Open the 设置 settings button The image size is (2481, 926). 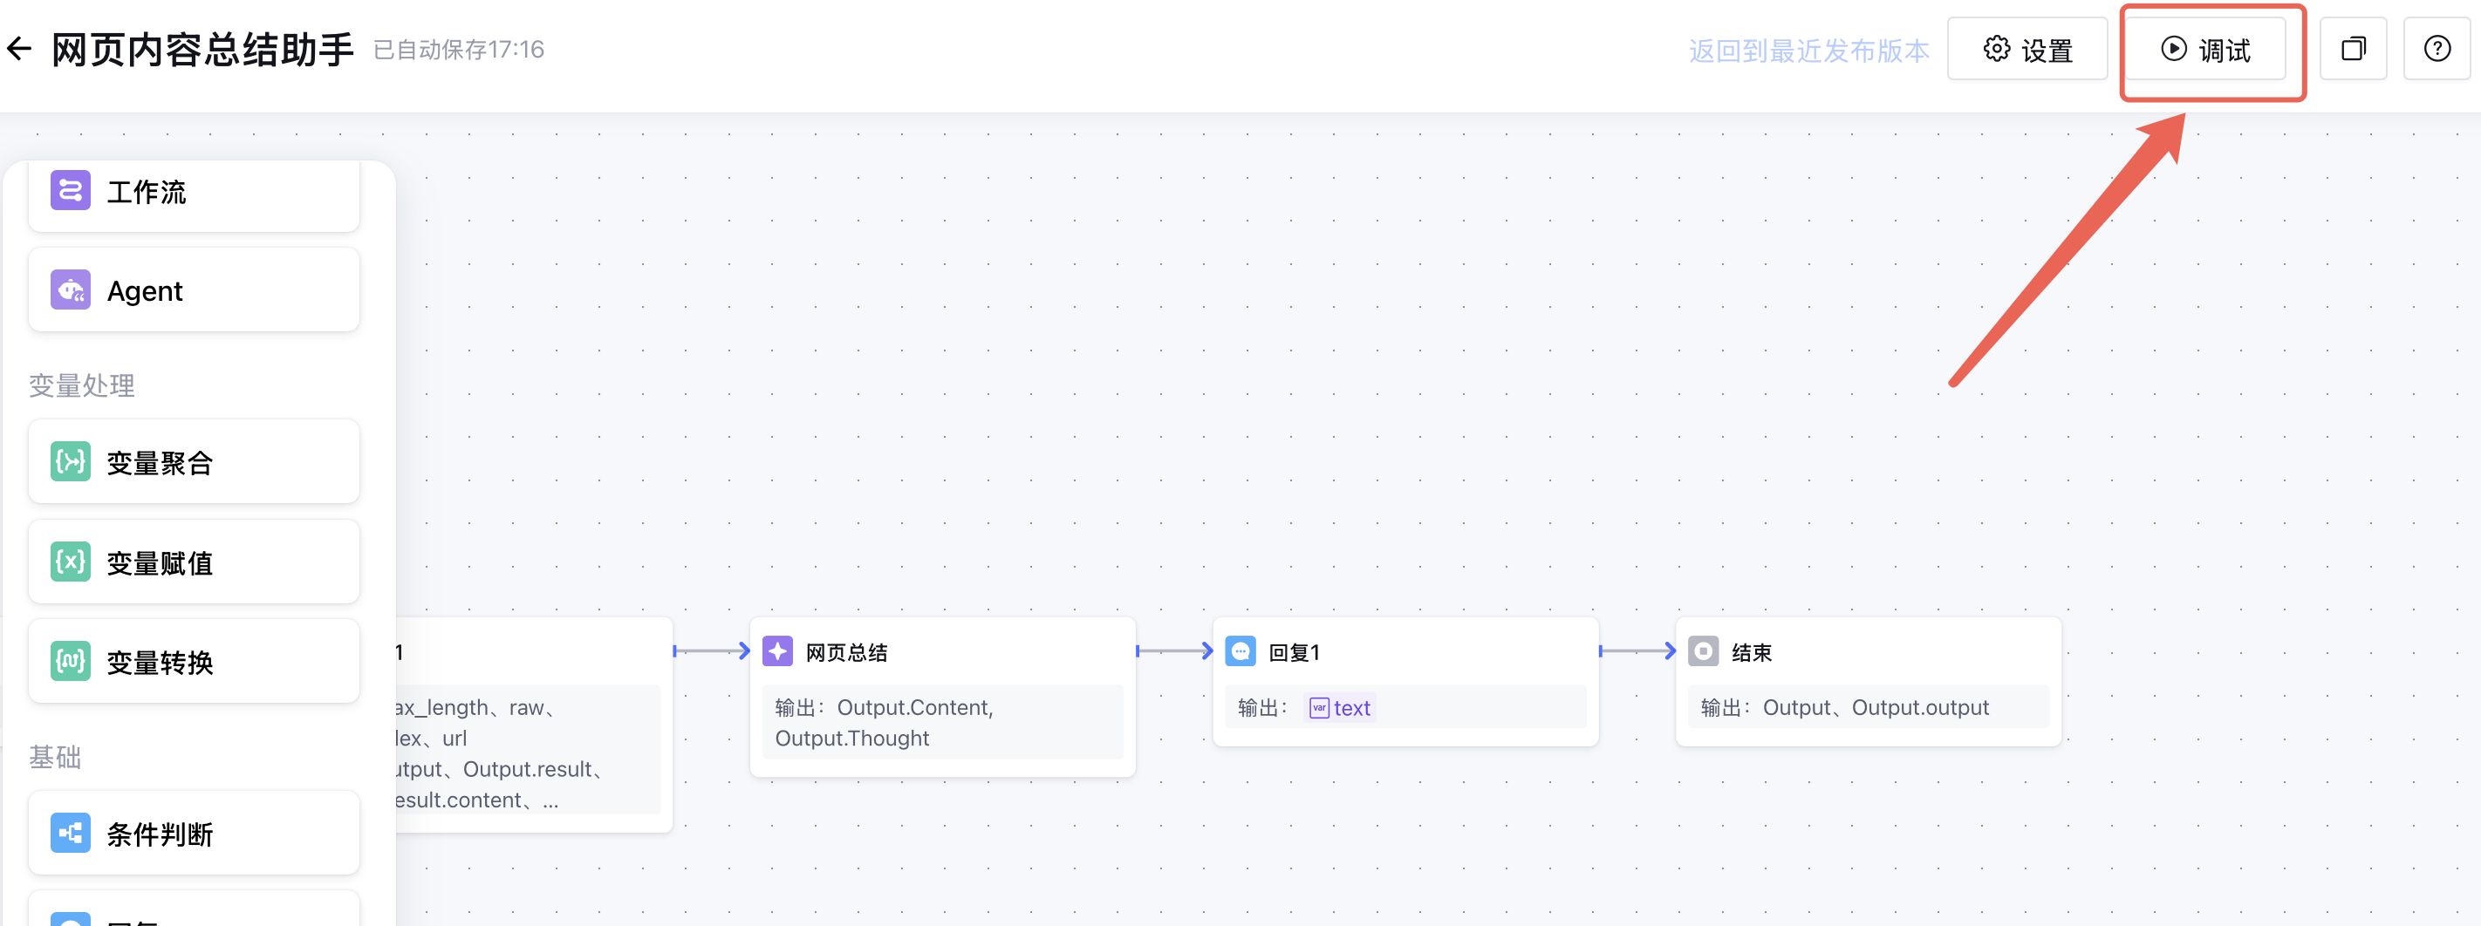pos(2027,49)
